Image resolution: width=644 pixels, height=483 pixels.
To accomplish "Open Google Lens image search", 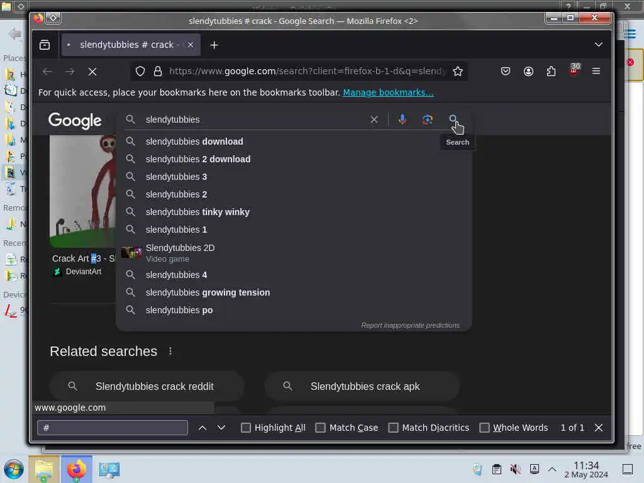I will (427, 119).
